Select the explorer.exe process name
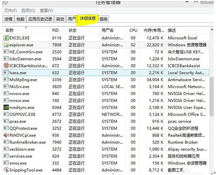The height and width of the screenshot is (175, 216). tap(21, 45)
